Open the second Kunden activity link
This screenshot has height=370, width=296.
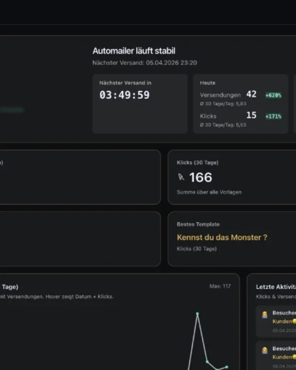284,357
